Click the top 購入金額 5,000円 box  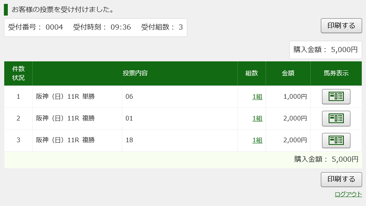(326, 50)
